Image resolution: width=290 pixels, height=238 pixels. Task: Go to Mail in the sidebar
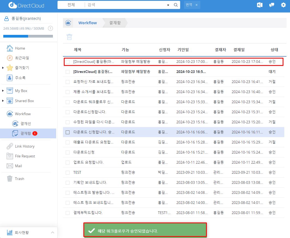click(x=18, y=166)
